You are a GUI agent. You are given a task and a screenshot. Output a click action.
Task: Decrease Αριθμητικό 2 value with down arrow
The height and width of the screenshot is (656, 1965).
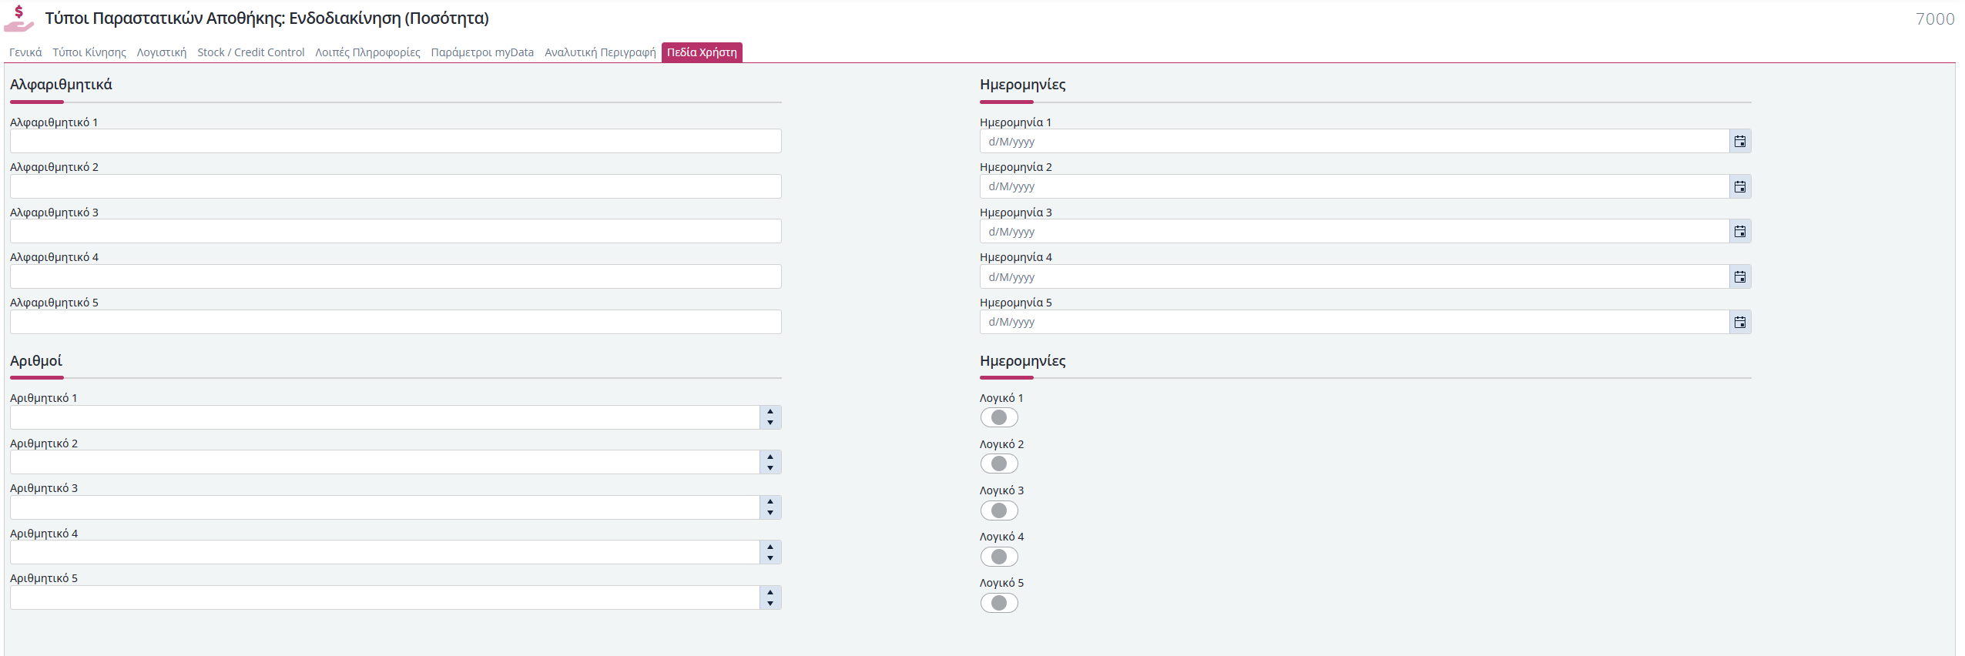point(770,467)
